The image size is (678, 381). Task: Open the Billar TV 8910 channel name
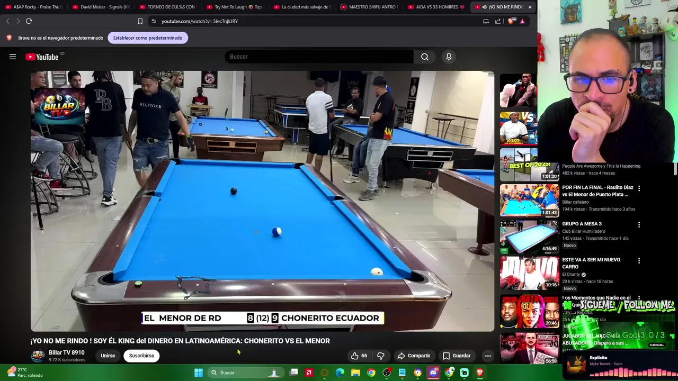pyautogui.click(x=67, y=352)
